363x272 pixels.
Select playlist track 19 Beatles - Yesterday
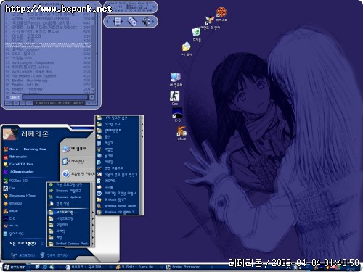48,89
